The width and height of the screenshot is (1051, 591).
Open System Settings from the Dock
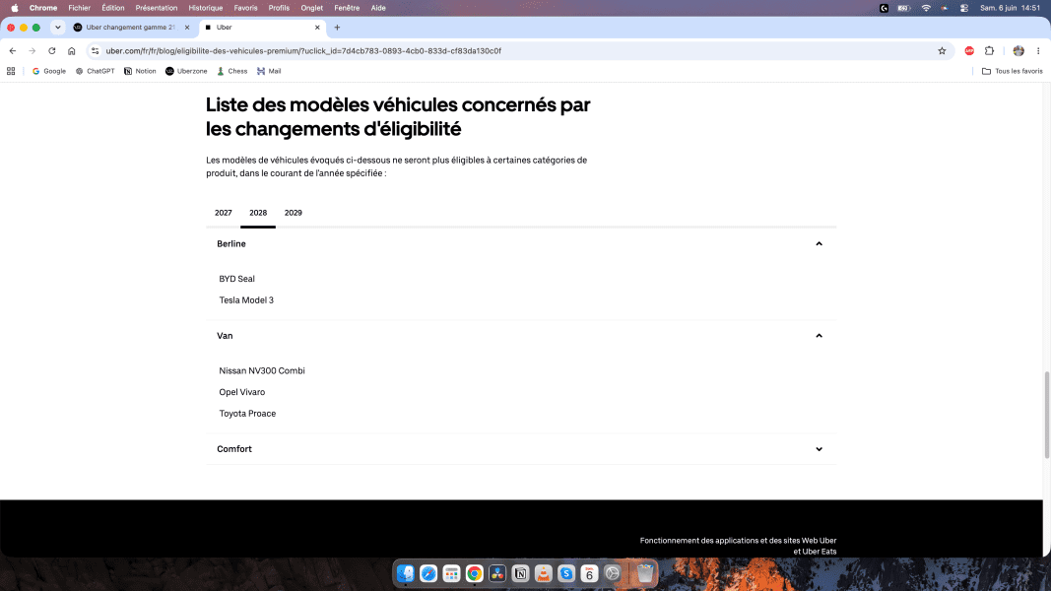[612, 573]
